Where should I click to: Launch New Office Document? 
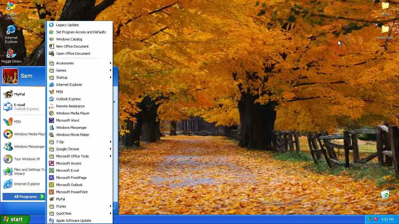(x=79, y=46)
